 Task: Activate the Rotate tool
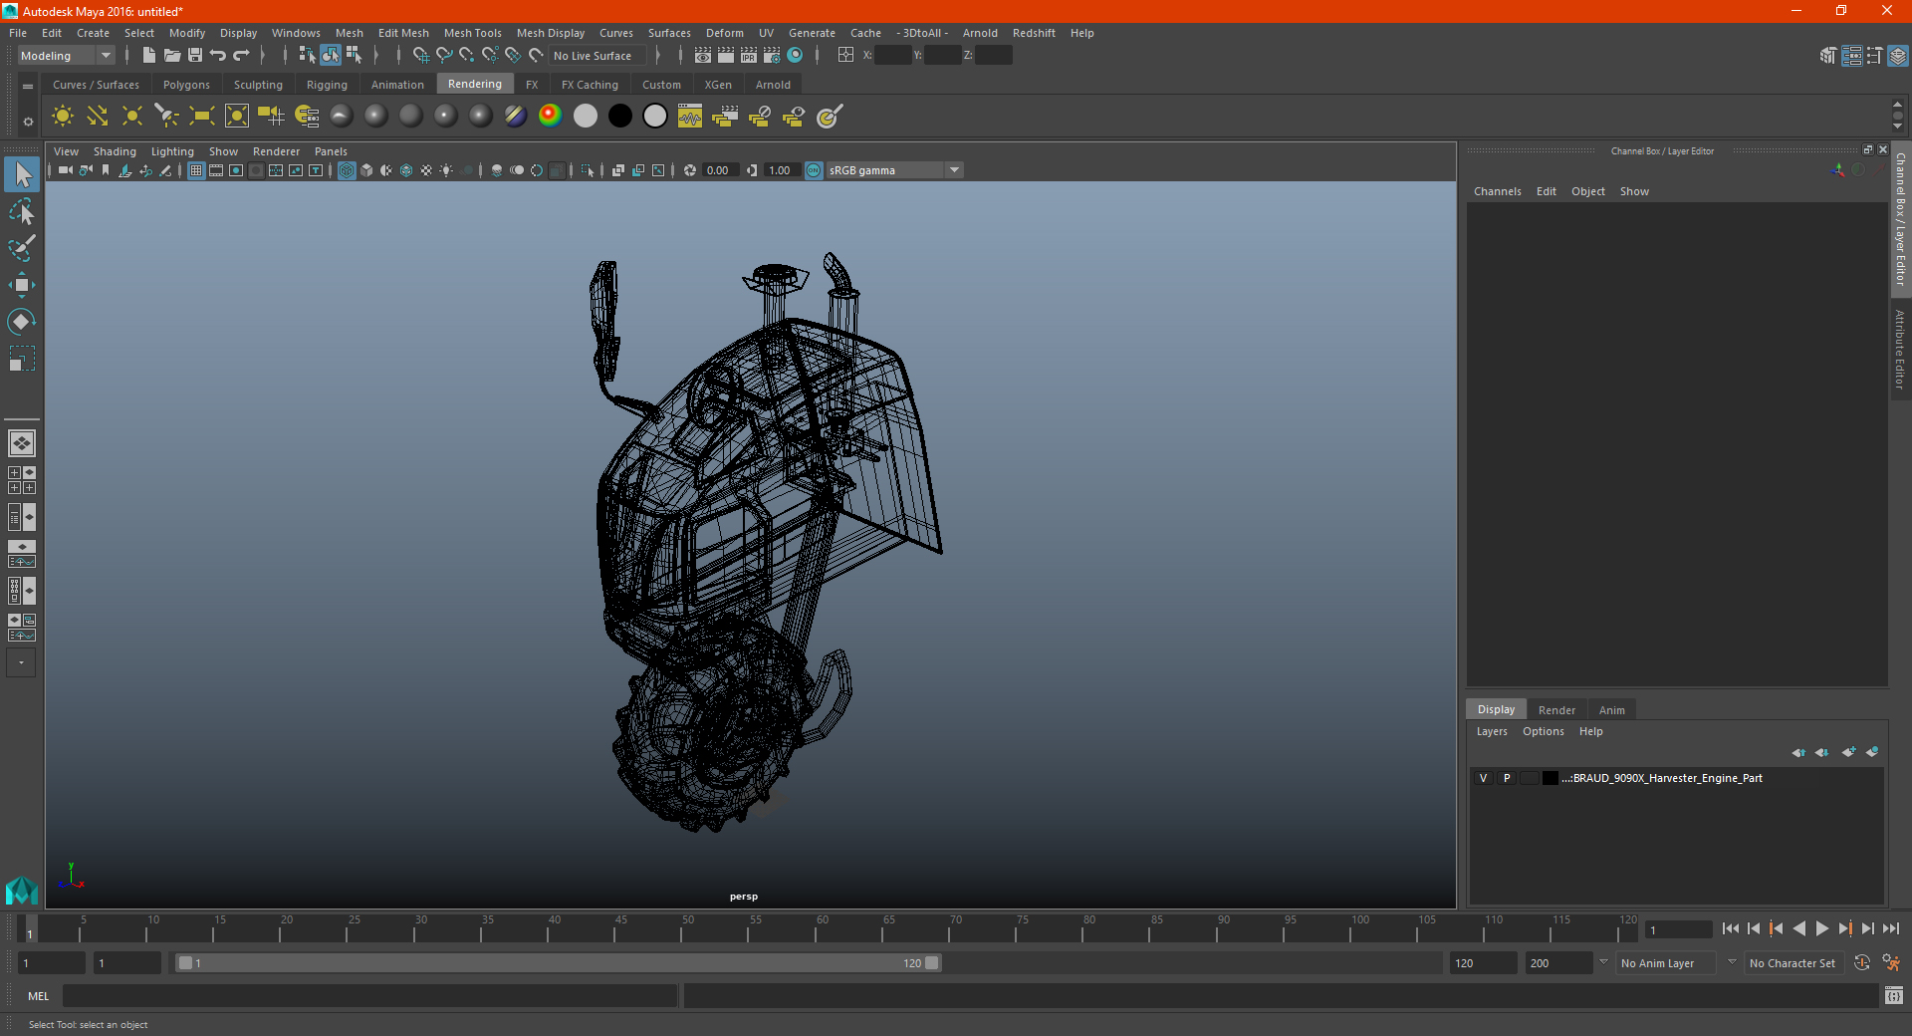(22, 322)
